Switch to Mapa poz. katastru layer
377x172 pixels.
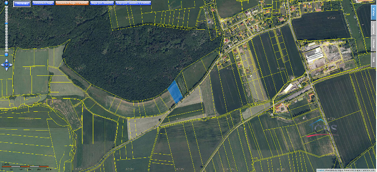click(x=102, y=3)
